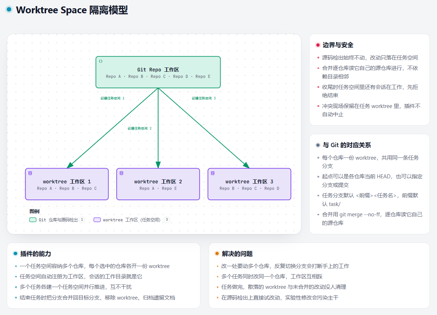437x315 pixels.
Task: Click the 图例 legend heading
Action: tap(34, 211)
